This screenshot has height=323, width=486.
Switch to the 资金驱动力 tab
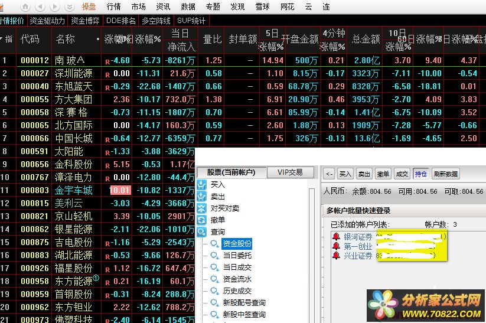point(47,21)
